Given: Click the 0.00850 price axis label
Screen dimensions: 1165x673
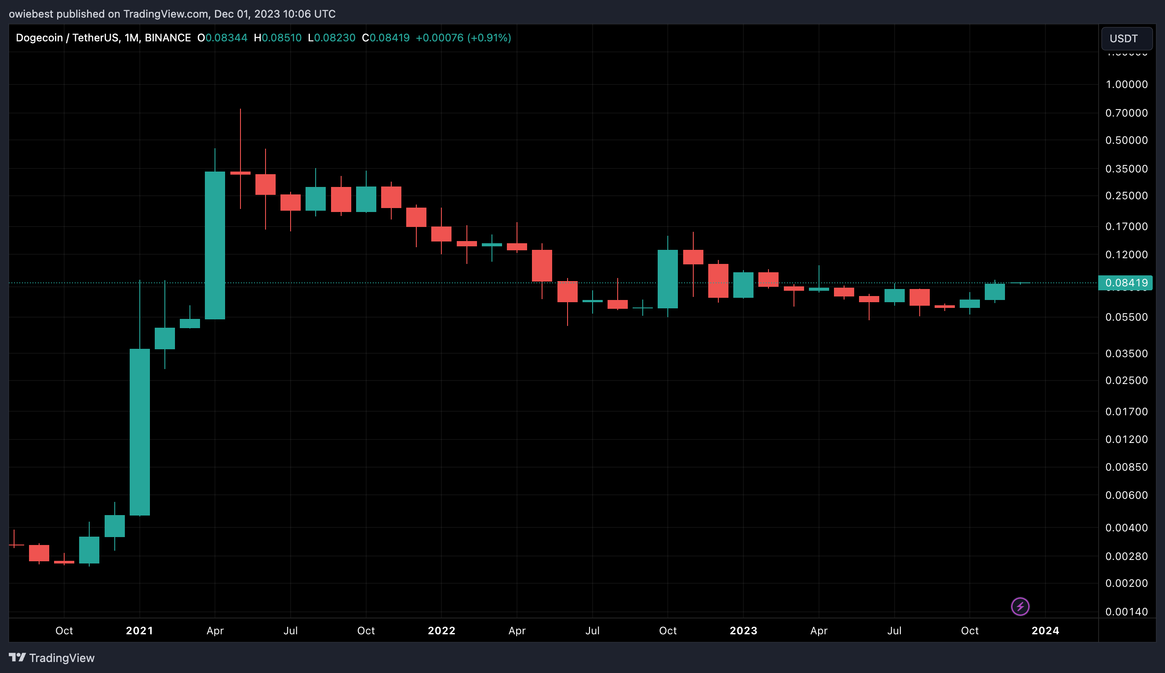Looking at the screenshot, I should coord(1126,467).
